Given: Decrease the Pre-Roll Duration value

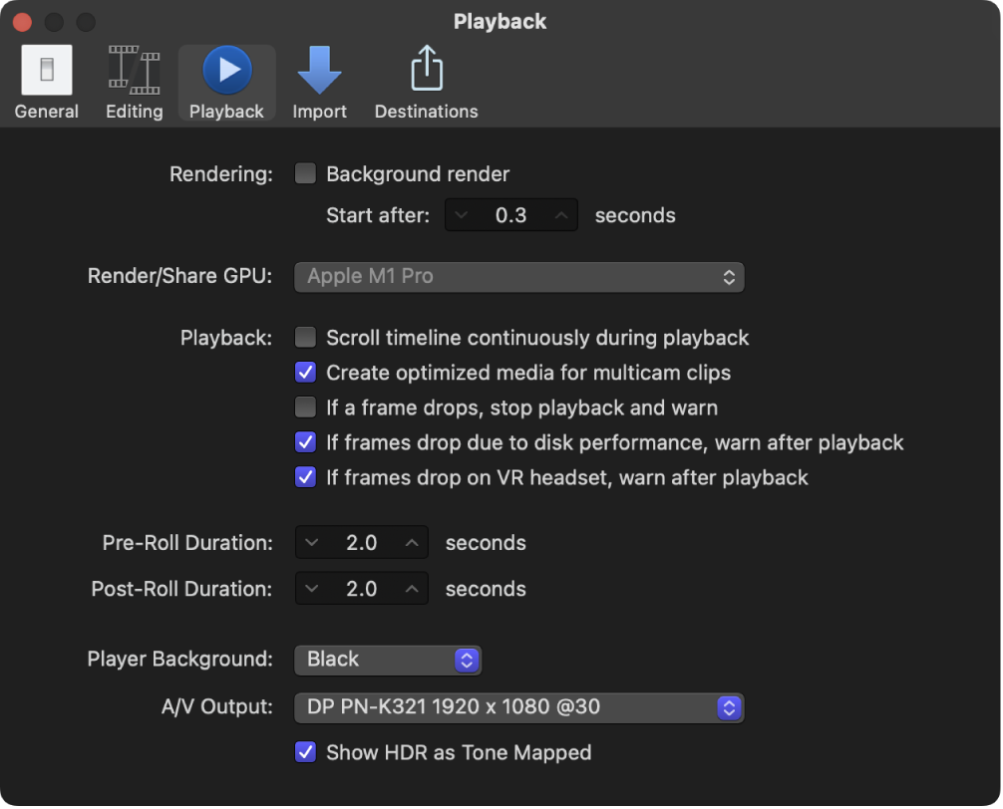Looking at the screenshot, I should point(312,542).
